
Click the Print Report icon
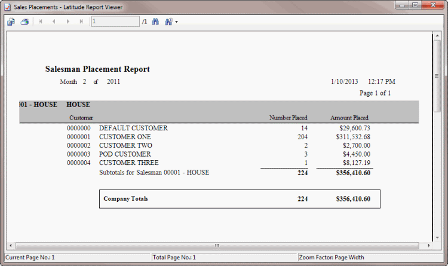[x=24, y=22]
